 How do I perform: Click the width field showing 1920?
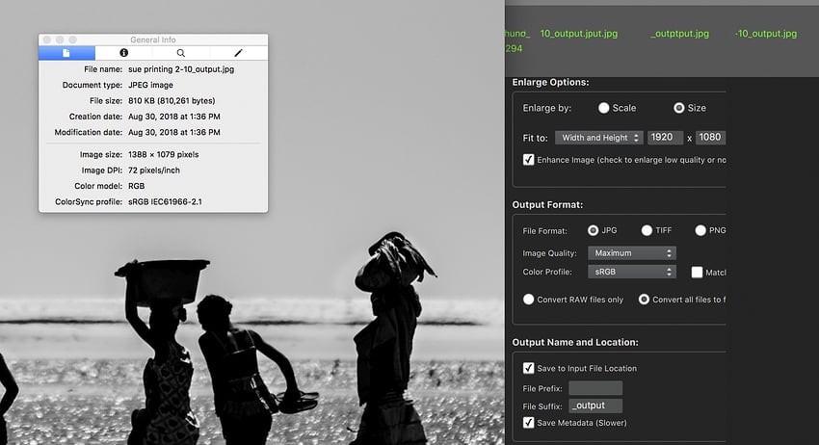pos(666,138)
